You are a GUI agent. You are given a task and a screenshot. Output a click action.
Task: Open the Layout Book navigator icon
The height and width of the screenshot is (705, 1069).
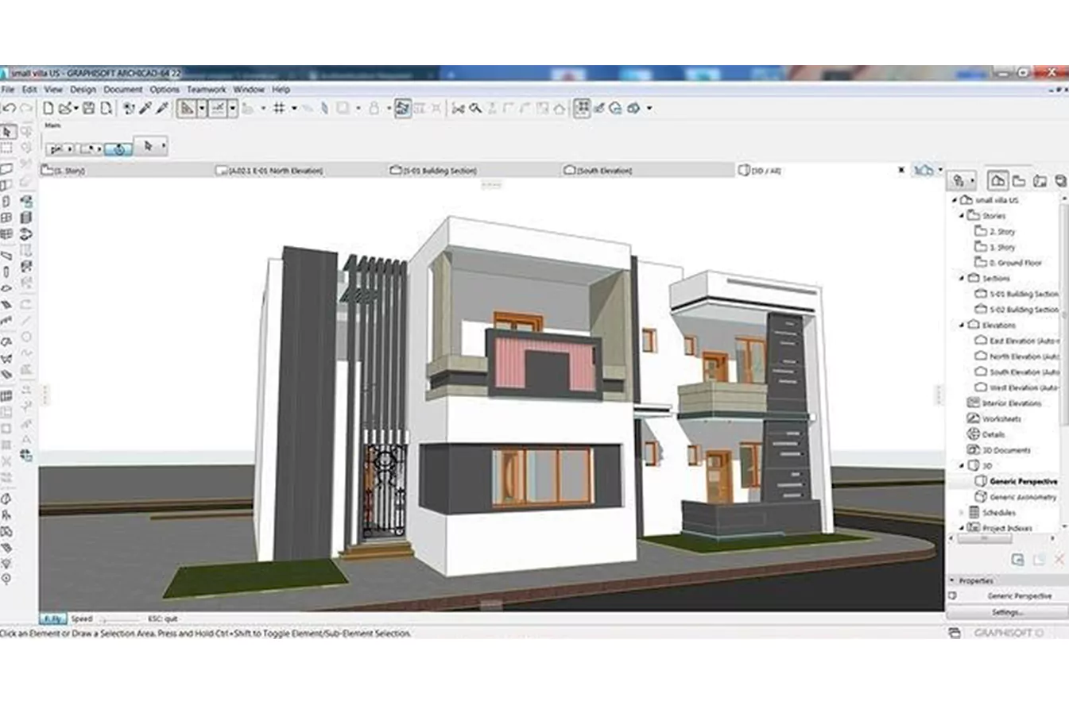click(1040, 181)
